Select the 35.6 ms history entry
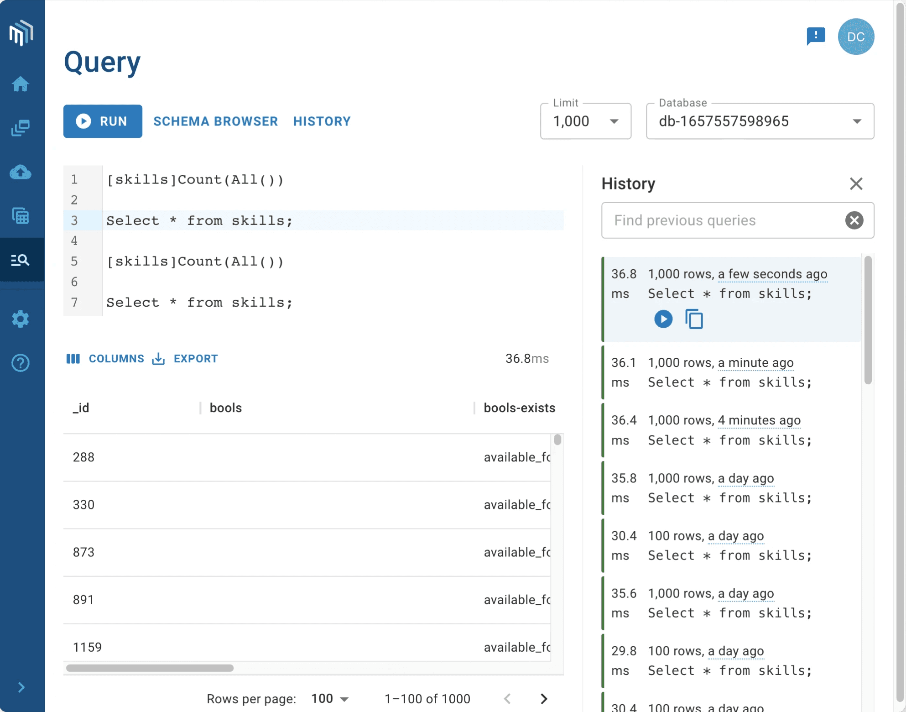The width and height of the screenshot is (906, 712). pyautogui.click(x=731, y=603)
